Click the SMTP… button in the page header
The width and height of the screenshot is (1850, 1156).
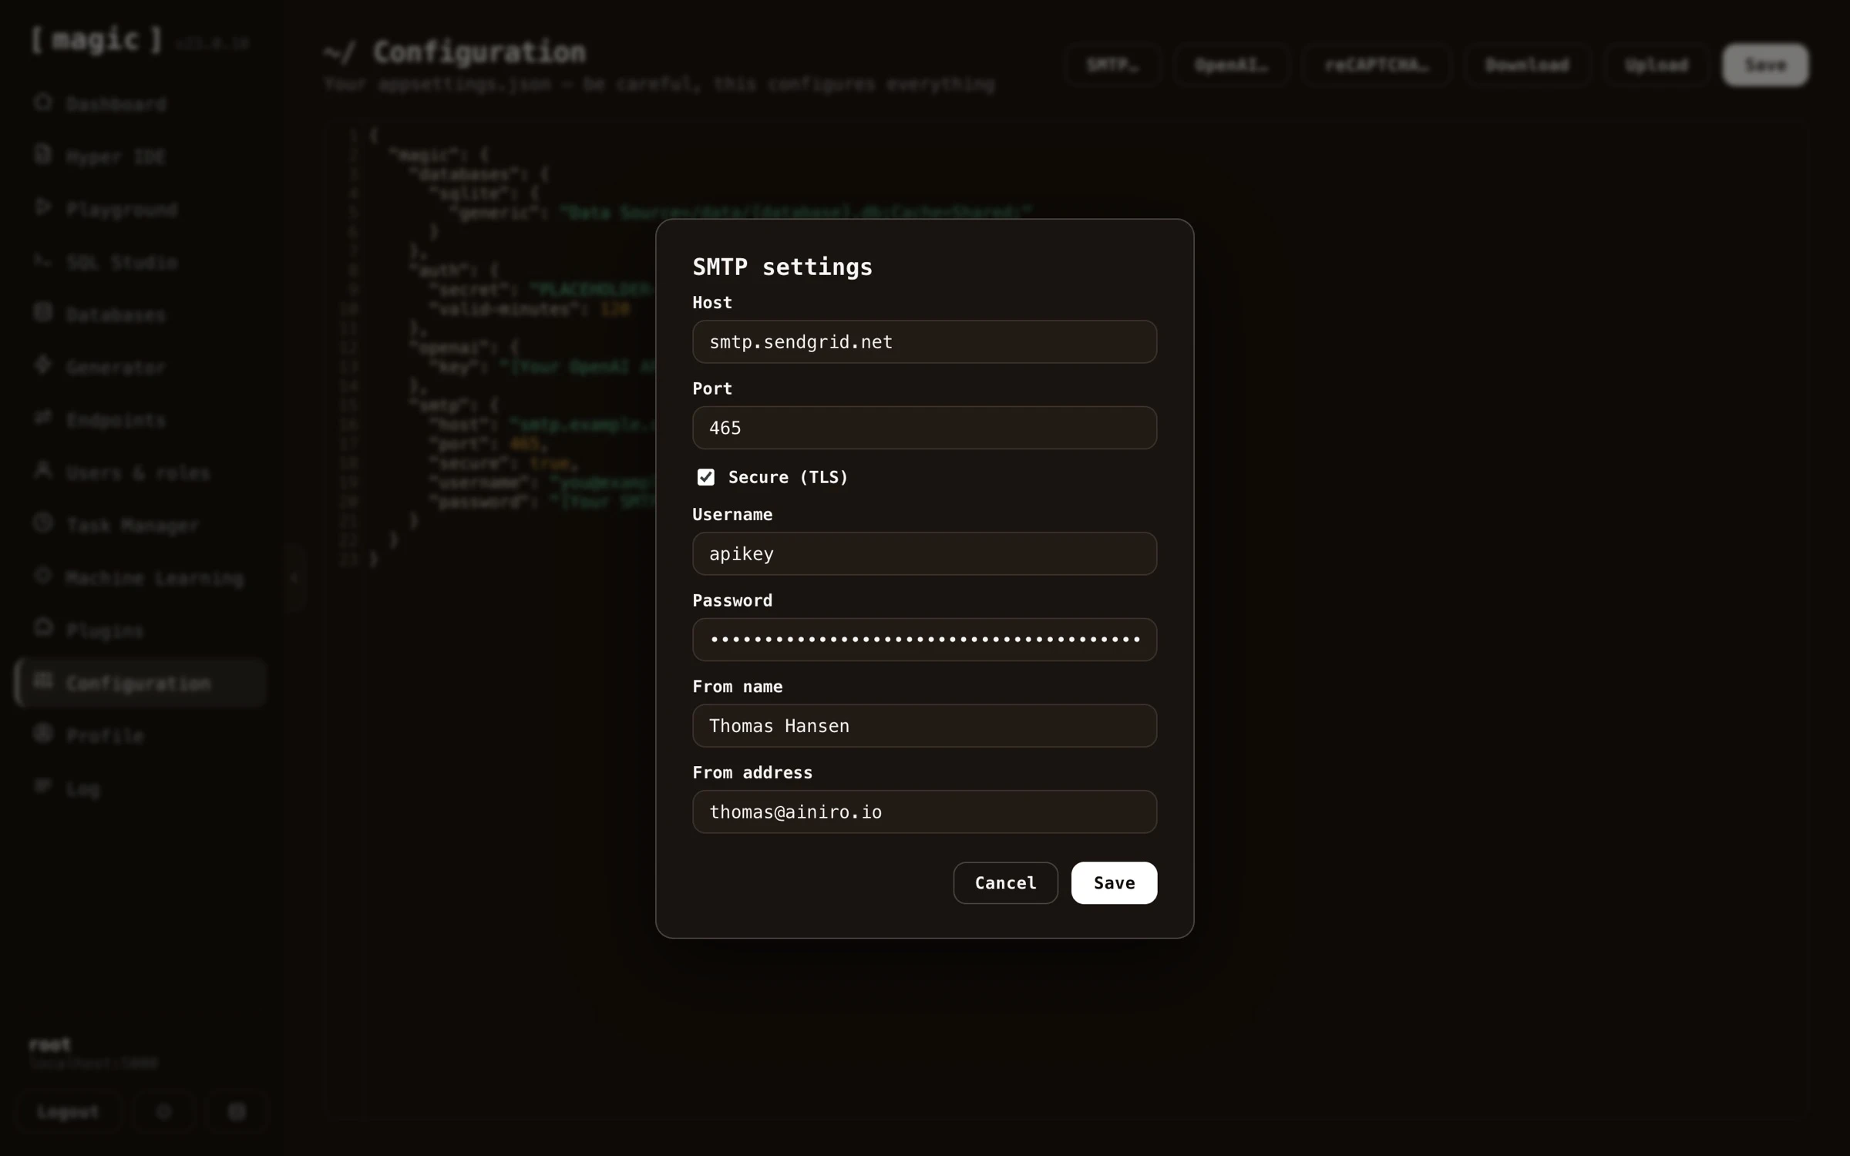pos(1112,65)
